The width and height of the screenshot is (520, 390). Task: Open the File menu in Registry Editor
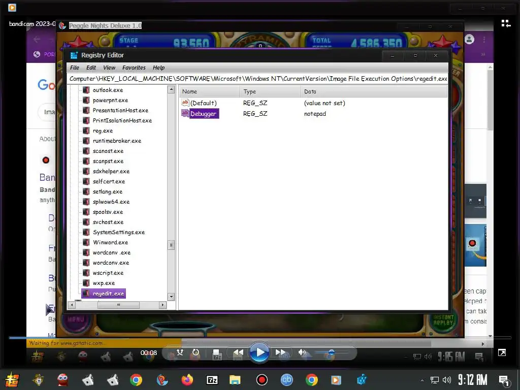pyautogui.click(x=75, y=68)
